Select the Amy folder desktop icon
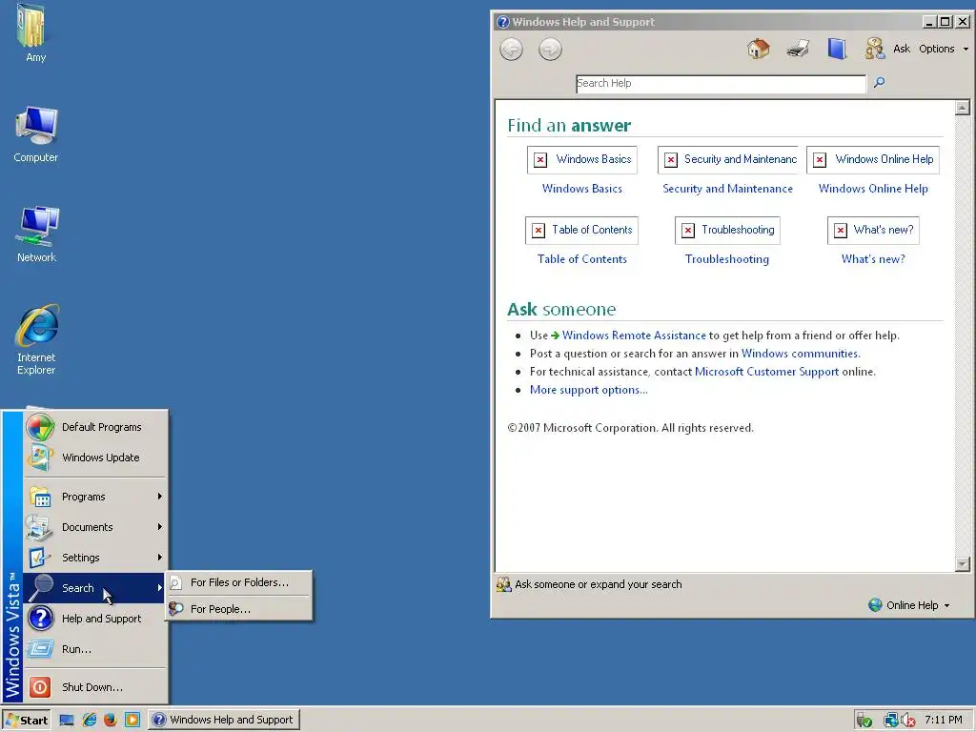The width and height of the screenshot is (976, 732). click(x=35, y=34)
